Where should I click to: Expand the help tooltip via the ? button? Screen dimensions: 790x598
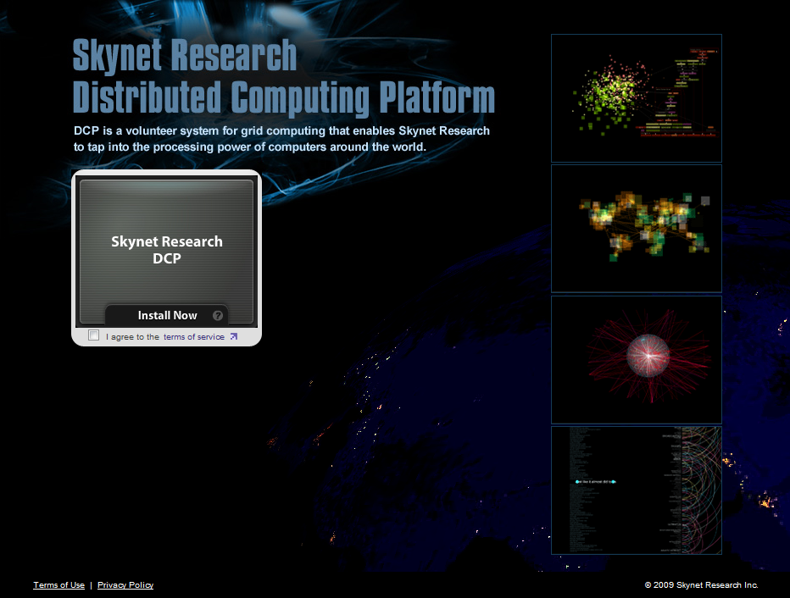tap(219, 315)
